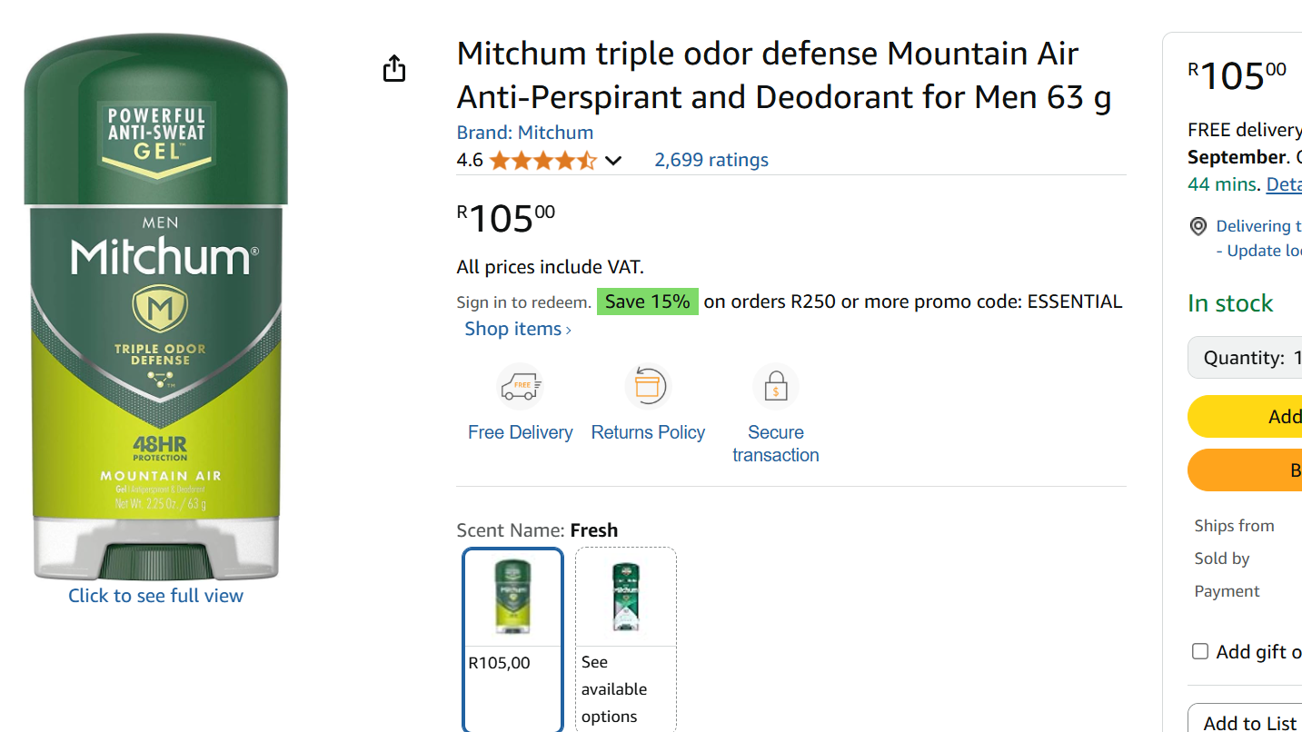Open the Quantity dropdown
Image resolution: width=1302 pixels, height=732 pixels.
pyautogui.click(x=1245, y=358)
